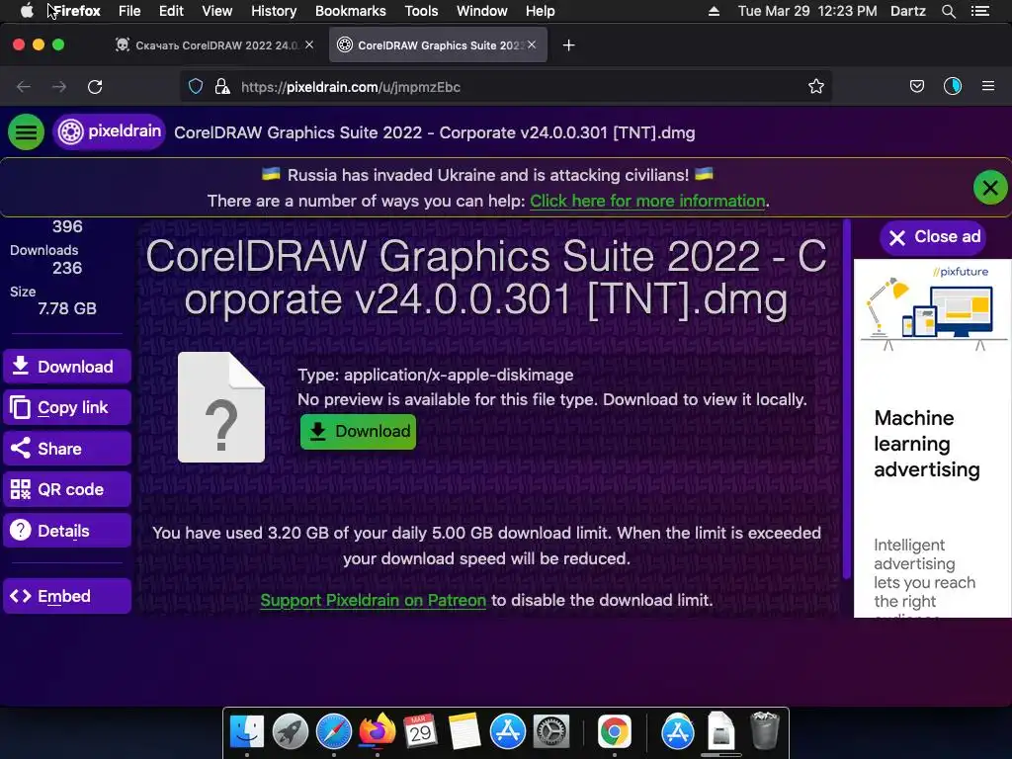Close the Скачать CorelDRAW tab
The height and width of the screenshot is (759, 1012).
309,44
